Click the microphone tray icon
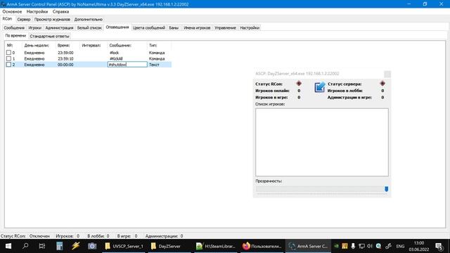Viewport: 450px width, 253px height. pos(353,246)
